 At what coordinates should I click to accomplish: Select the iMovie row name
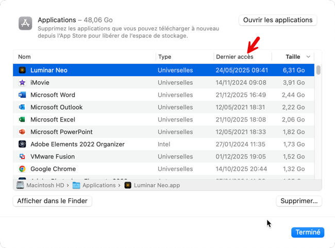pyautogui.click(x=40, y=82)
